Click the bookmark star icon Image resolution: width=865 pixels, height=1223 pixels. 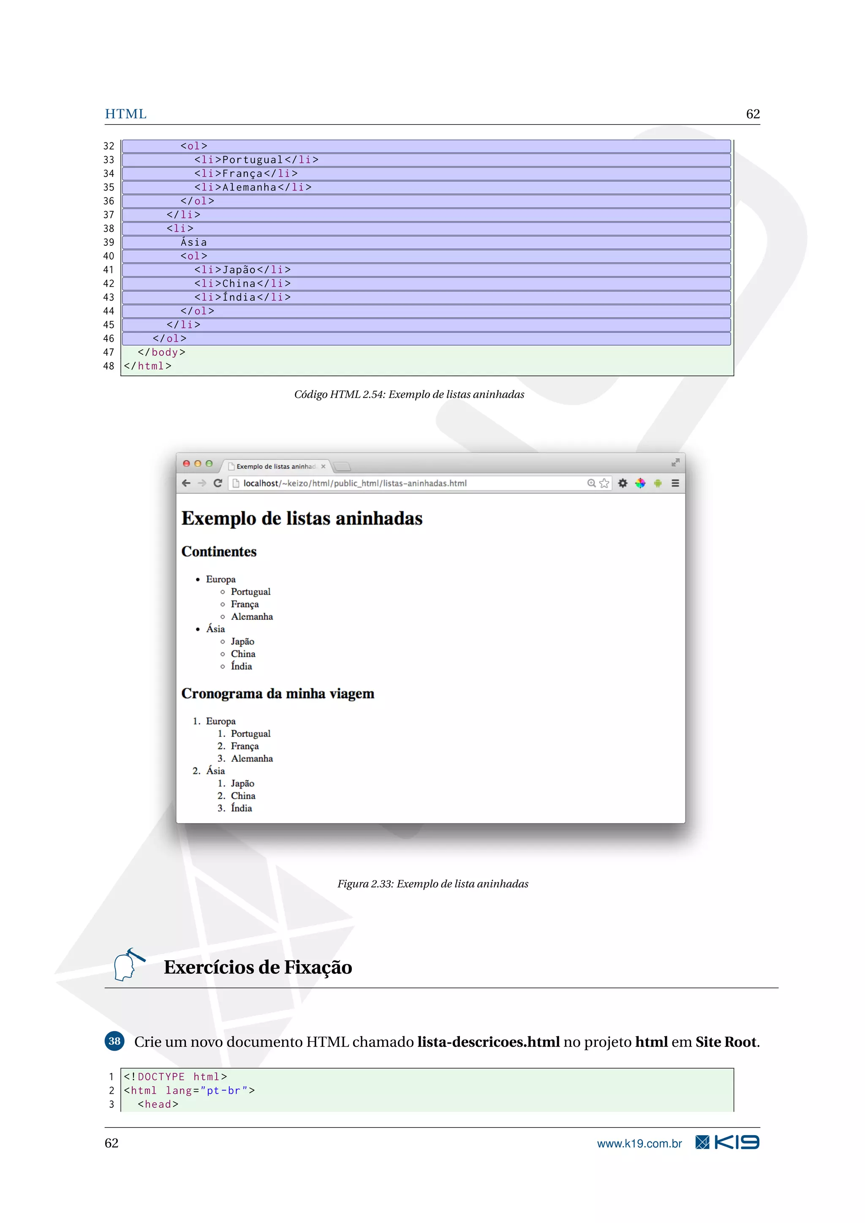tap(604, 483)
